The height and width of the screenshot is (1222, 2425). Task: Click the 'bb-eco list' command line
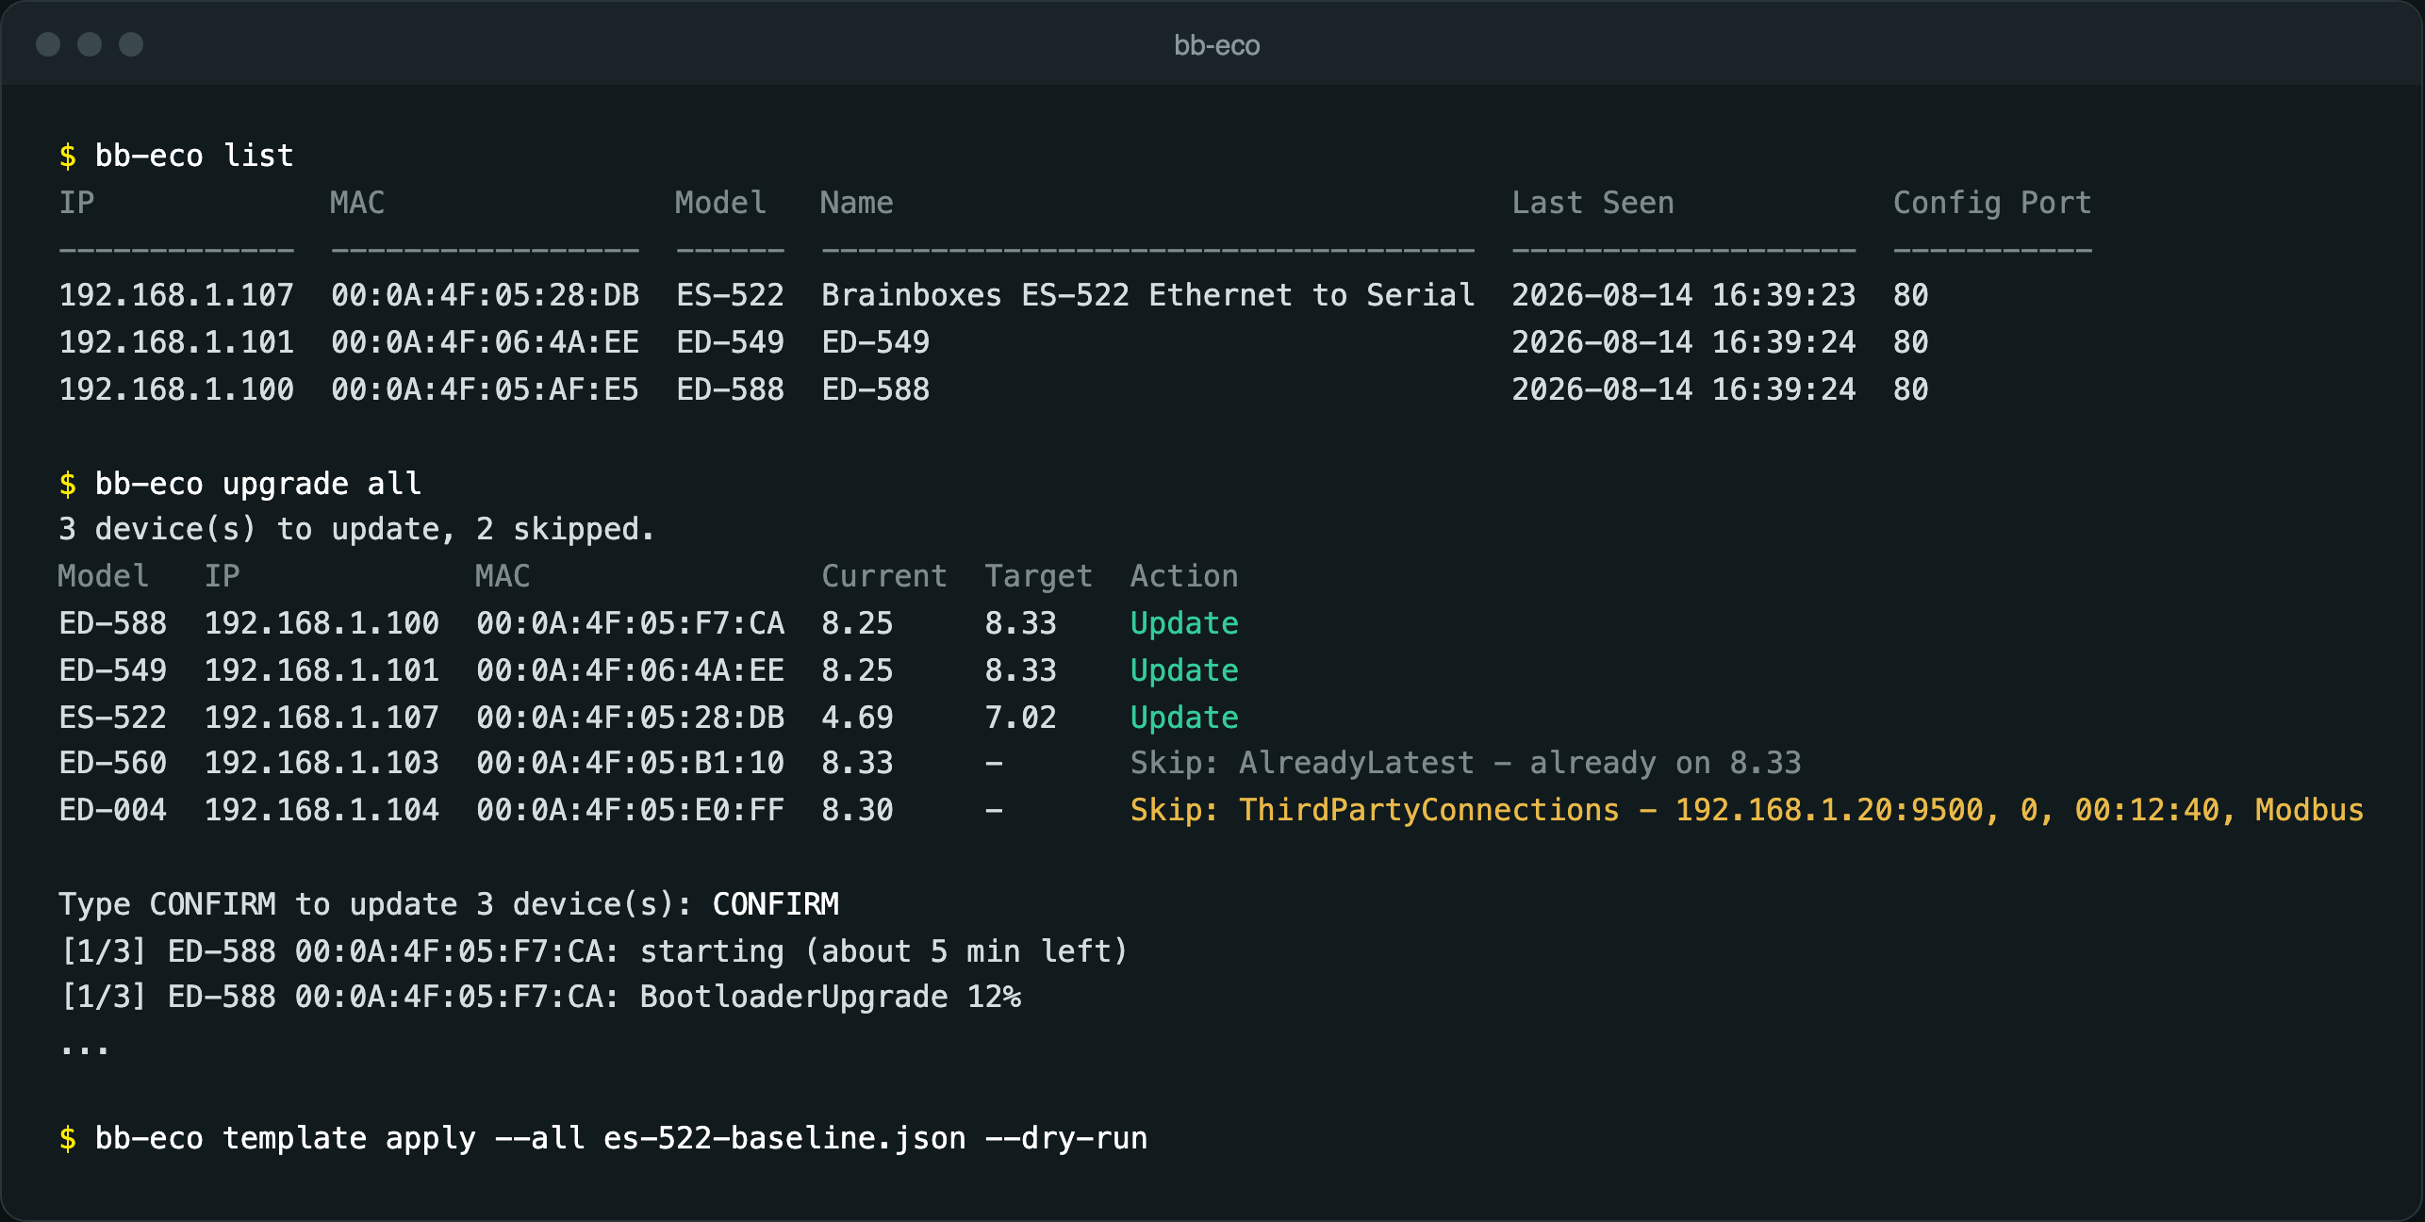[x=176, y=156]
